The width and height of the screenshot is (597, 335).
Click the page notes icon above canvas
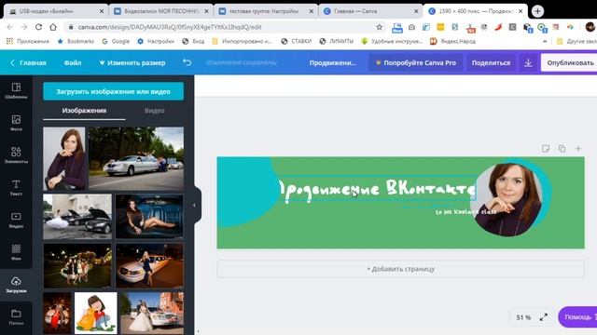(x=546, y=149)
